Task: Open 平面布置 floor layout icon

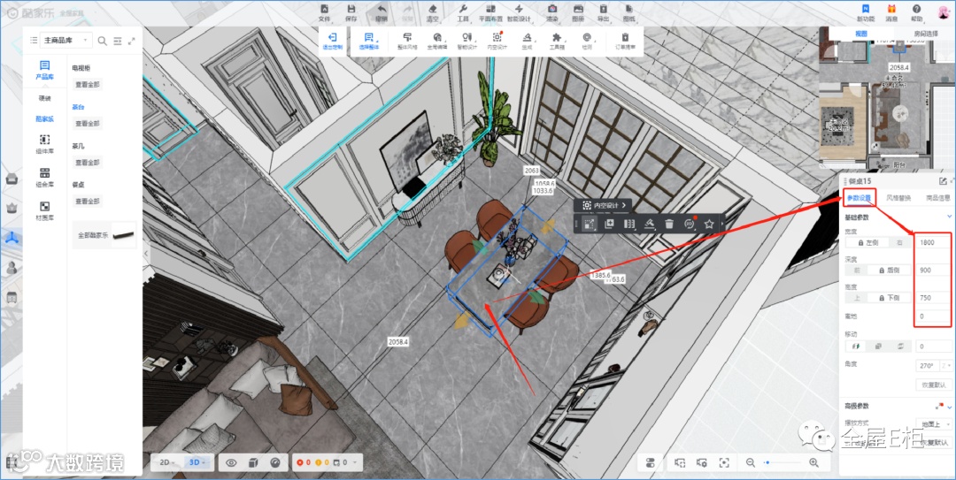Action: point(490,9)
